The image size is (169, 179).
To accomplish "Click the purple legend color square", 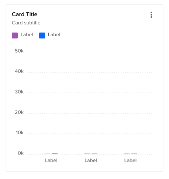I will pyautogui.click(x=15, y=36).
